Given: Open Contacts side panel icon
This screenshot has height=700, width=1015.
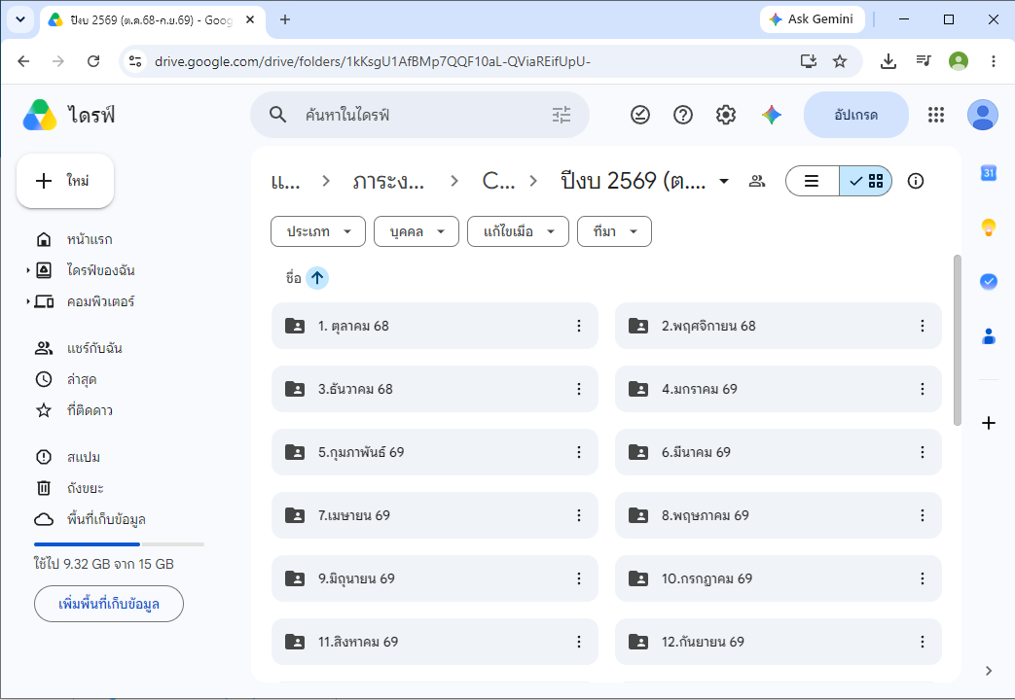Looking at the screenshot, I should click(989, 335).
